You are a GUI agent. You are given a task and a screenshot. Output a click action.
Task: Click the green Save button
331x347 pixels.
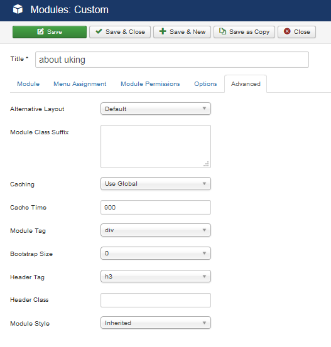click(50, 32)
